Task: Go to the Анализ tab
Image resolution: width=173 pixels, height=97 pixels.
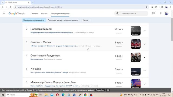Action: 44,13
